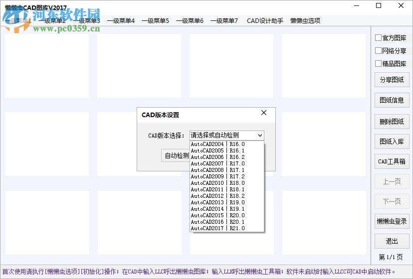
Task: Close the 懒懒虫CAD图库 main window
Action: click(401, 5)
